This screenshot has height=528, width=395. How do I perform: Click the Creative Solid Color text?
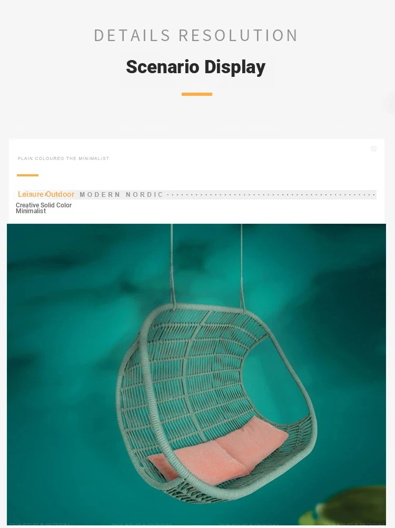tap(44, 205)
